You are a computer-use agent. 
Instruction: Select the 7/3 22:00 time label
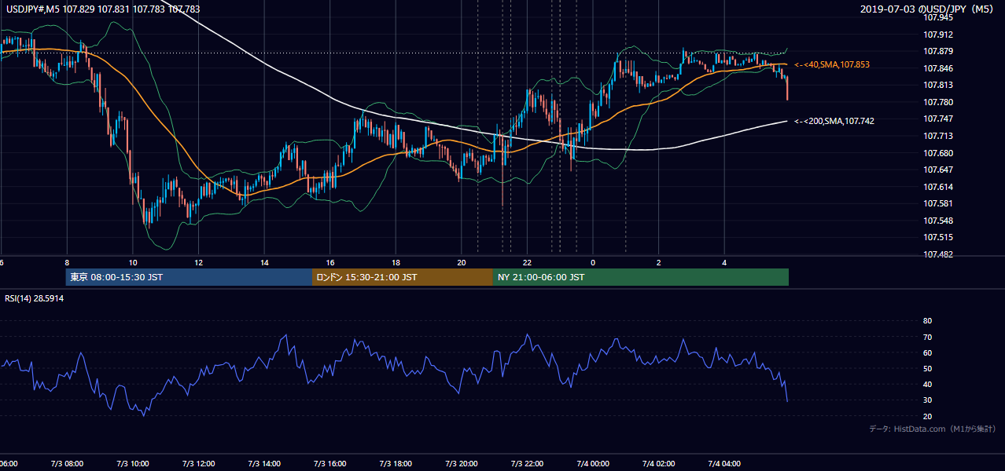point(527,463)
